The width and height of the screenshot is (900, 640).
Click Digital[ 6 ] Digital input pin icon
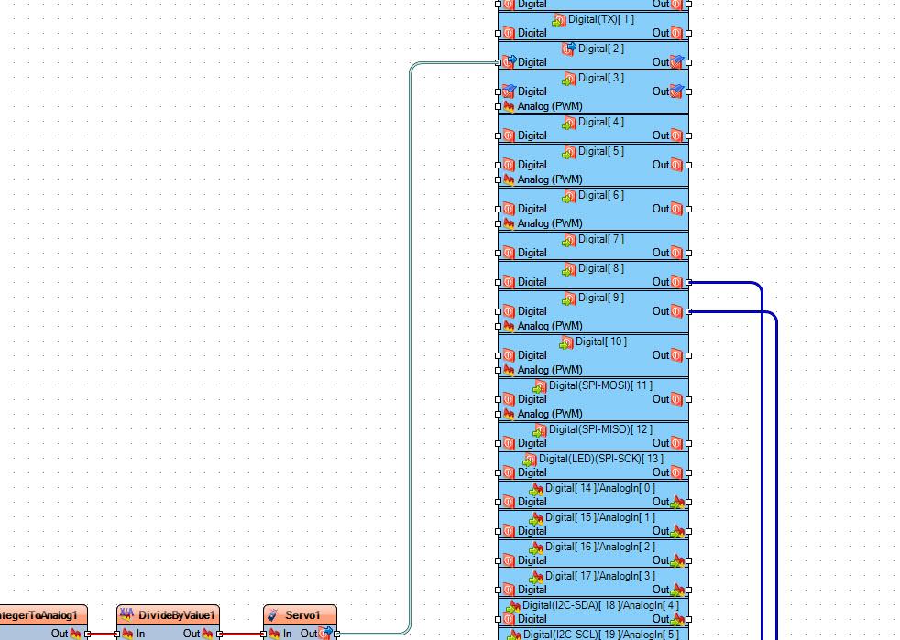coord(510,209)
